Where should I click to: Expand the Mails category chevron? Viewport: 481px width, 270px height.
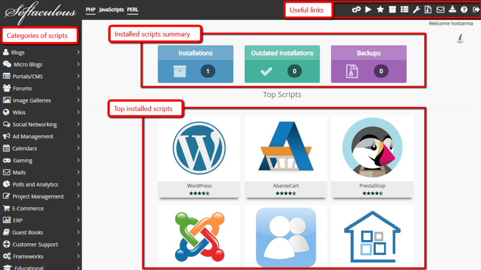pos(78,172)
